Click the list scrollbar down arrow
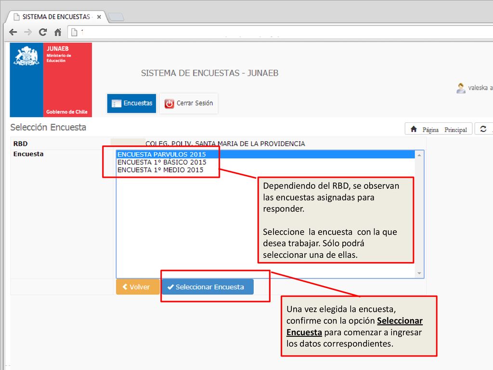Viewport: 493px width, 370px height. (x=419, y=274)
